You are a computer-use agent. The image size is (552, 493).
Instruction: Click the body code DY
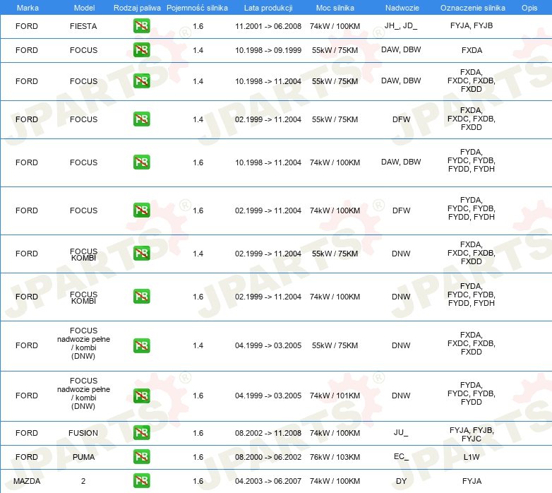point(401,481)
